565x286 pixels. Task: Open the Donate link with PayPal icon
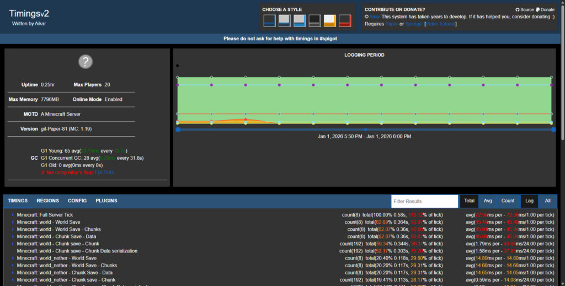pyautogui.click(x=545, y=10)
